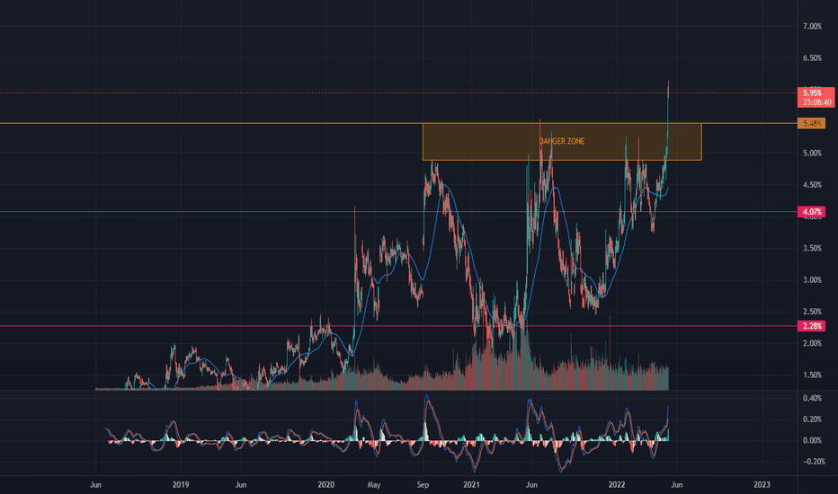This screenshot has height=494, width=838.
Task: Click the 2023 time axis label
Action: (762, 484)
